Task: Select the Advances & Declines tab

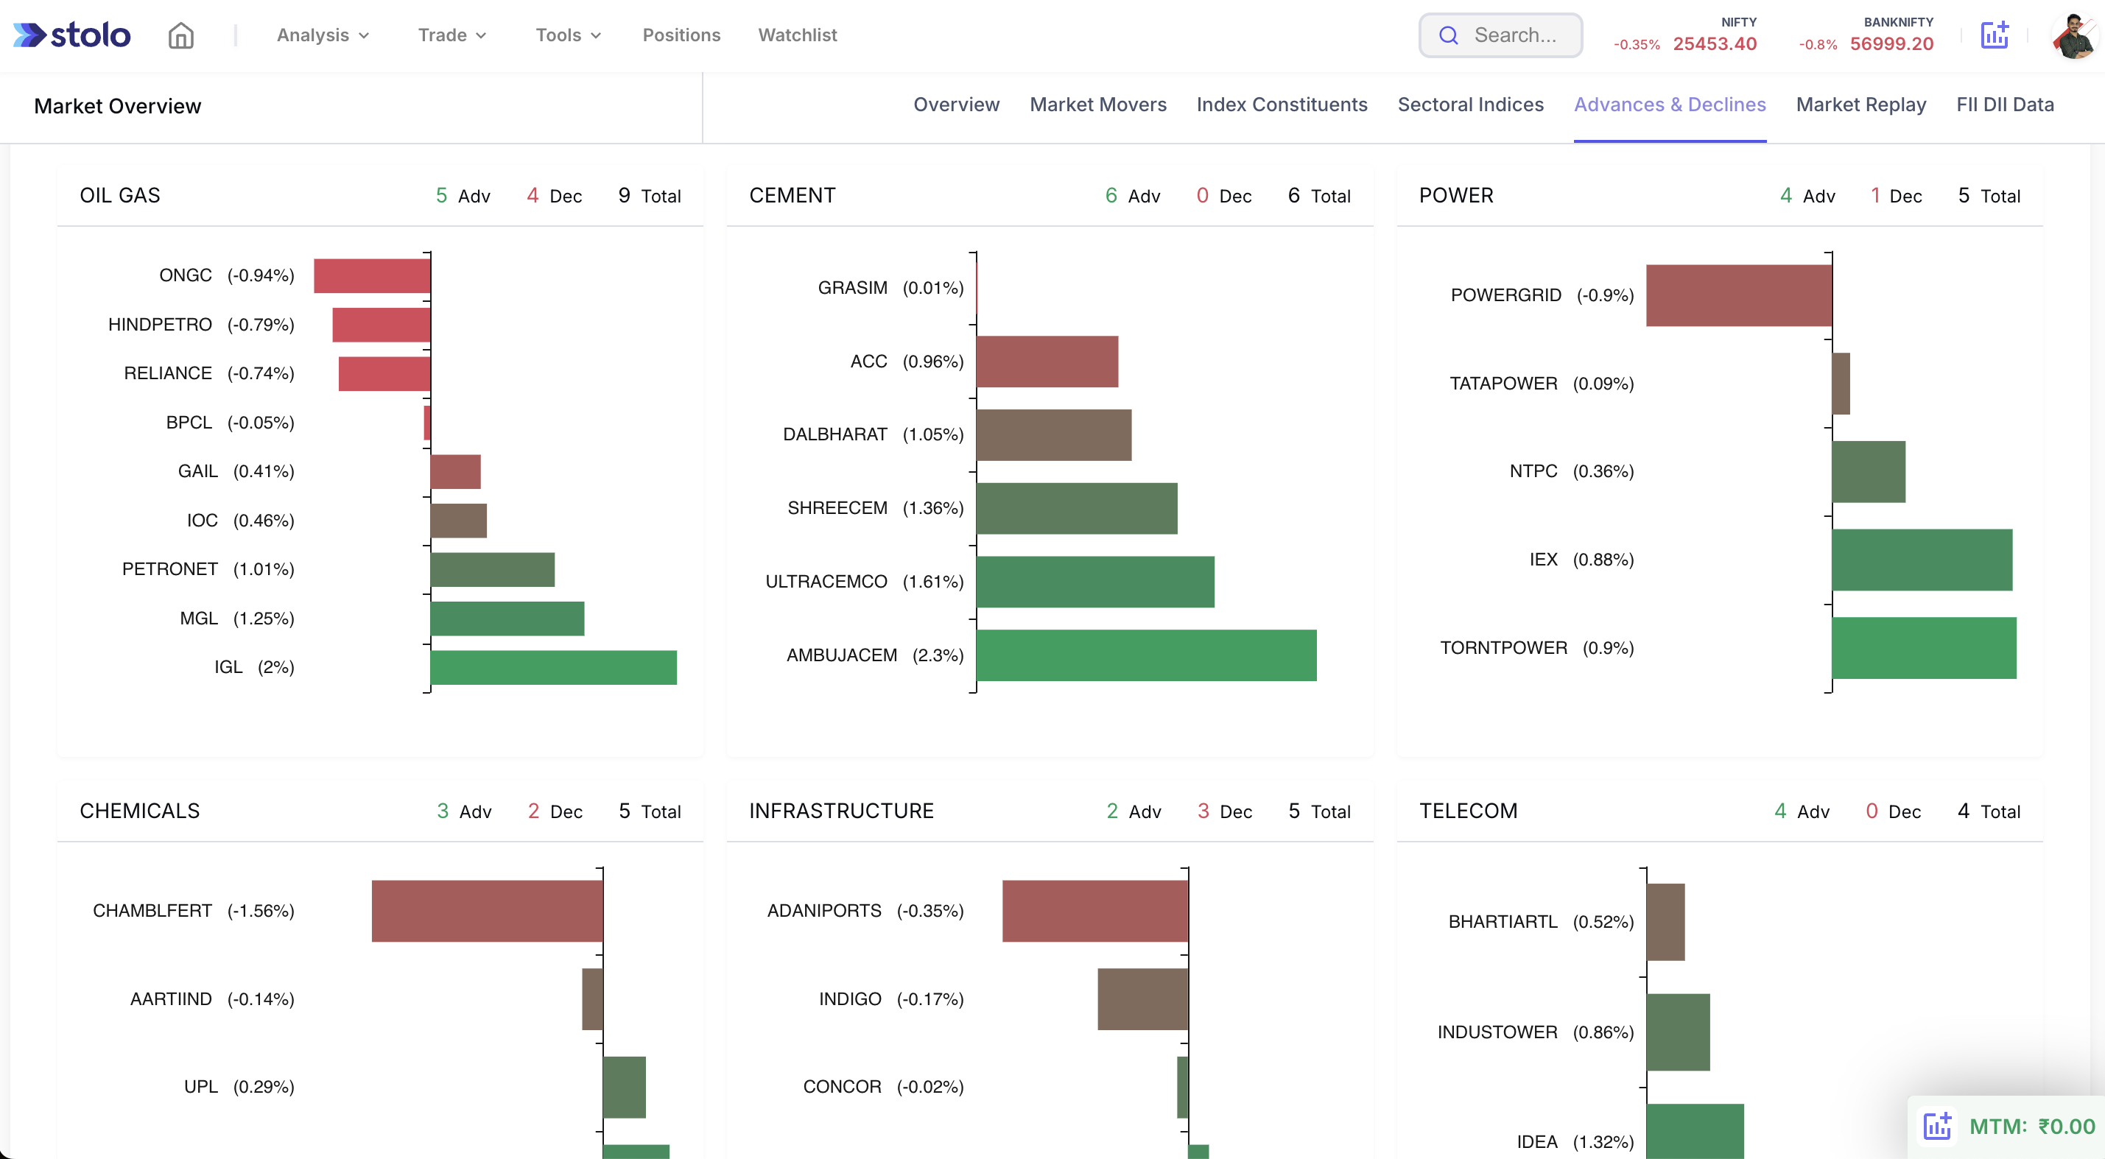Action: point(1670,105)
